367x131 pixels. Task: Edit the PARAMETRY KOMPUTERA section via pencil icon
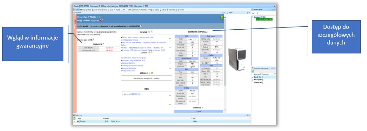click(x=208, y=32)
